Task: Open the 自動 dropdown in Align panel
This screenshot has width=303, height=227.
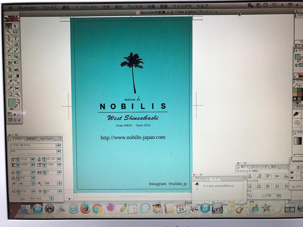Action: pos(278,196)
